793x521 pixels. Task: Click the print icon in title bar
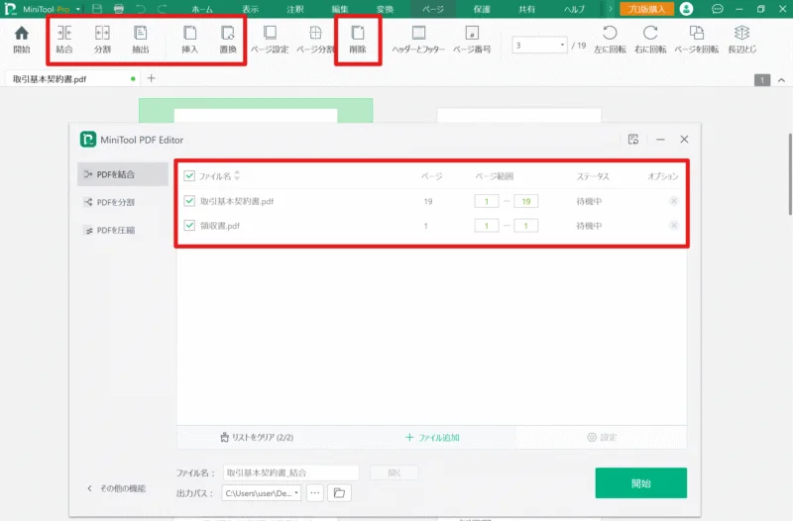tap(119, 9)
